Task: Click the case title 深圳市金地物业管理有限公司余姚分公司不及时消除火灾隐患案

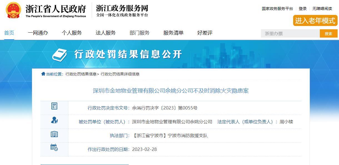Action: point(171,91)
